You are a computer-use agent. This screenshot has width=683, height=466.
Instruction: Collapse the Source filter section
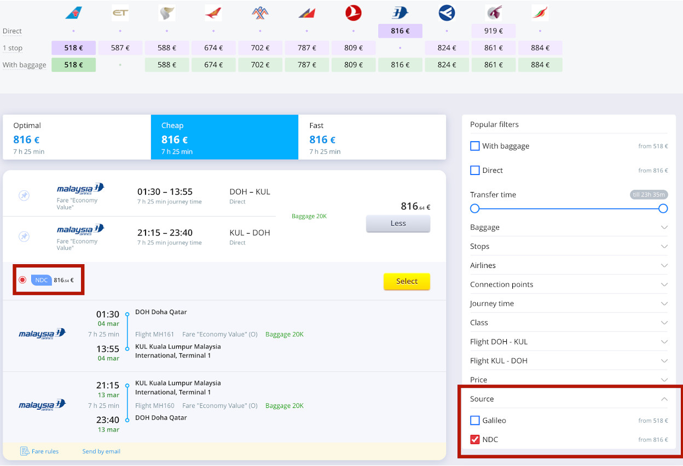click(664, 399)
